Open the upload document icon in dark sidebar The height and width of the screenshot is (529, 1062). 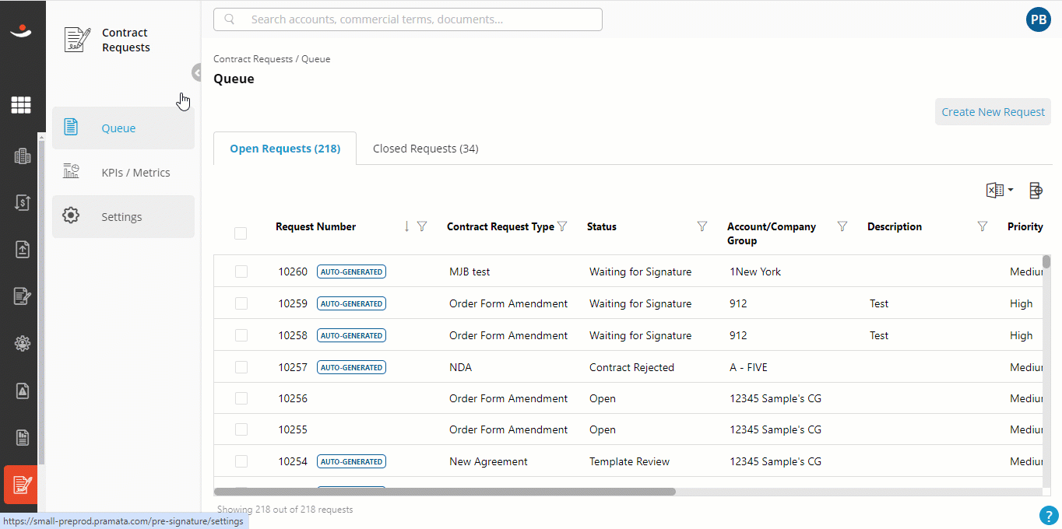[22, 249]
